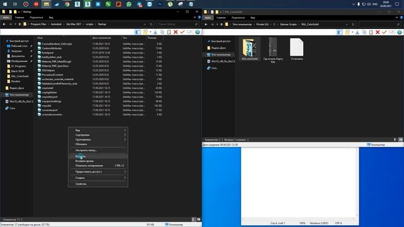Click the search field in Startup window
404x227 pixels.
click(x=178, y=24)
